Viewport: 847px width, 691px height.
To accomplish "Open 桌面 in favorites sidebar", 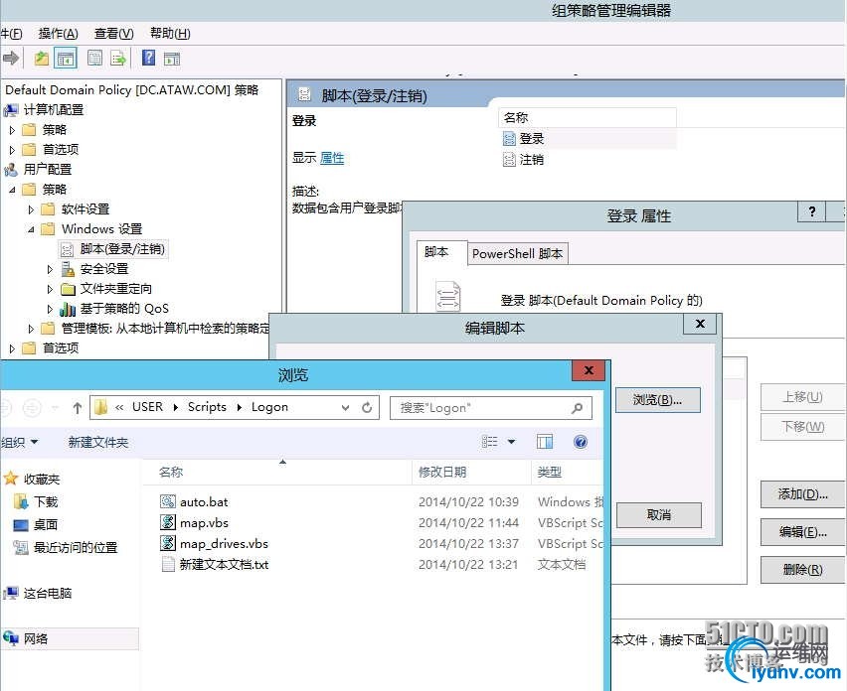I will click(36, 524).
